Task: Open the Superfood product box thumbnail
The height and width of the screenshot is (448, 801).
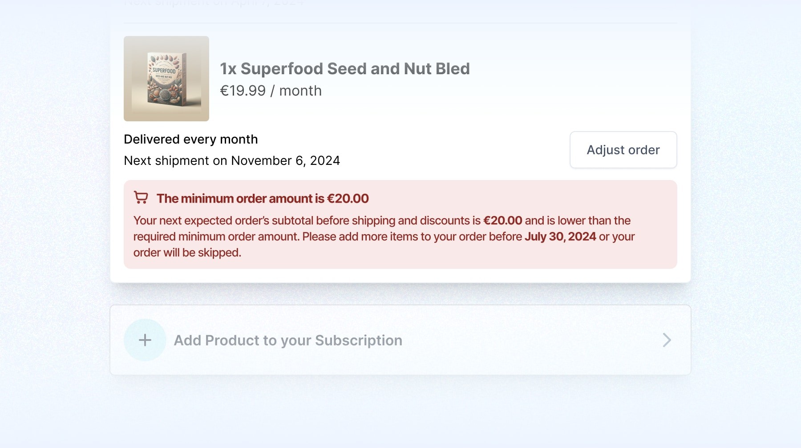Action: [166, 79]
